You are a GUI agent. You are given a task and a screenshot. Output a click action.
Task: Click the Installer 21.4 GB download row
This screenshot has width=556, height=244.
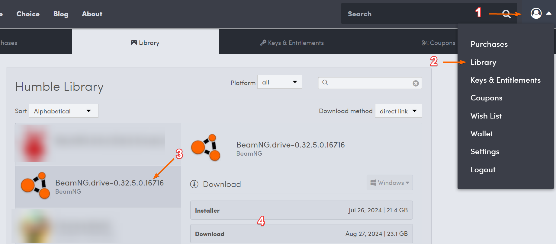click(x=301, y=210)
